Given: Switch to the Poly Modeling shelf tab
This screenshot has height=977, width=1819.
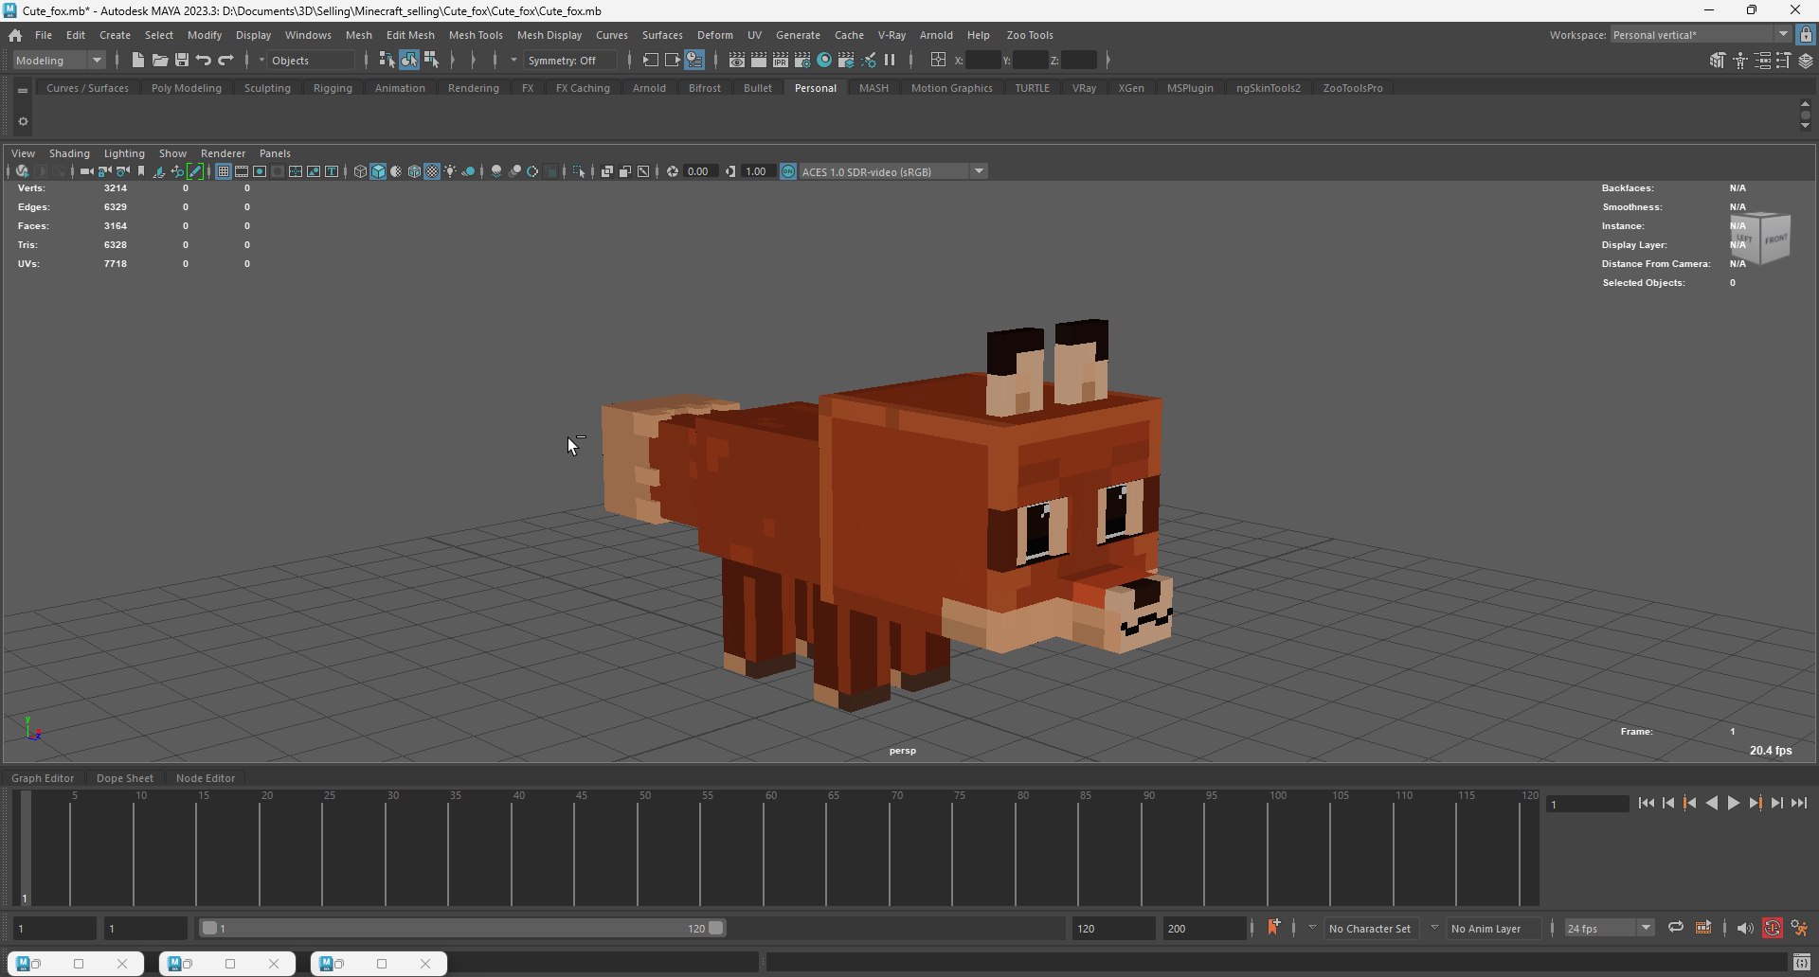Looking at the screenshot, I should 187,88.
